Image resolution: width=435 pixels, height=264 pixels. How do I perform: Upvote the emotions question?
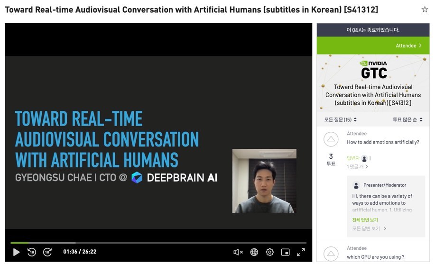(x=331, y=139)
